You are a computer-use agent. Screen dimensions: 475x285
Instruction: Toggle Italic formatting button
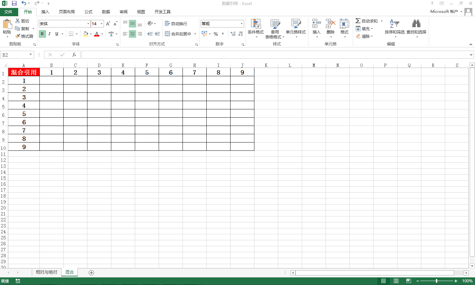[x=49, y=34]
